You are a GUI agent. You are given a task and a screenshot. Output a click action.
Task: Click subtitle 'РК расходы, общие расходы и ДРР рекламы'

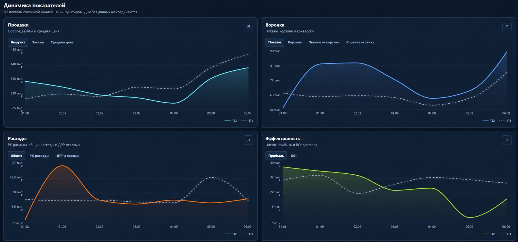click(x=44, y=145)
